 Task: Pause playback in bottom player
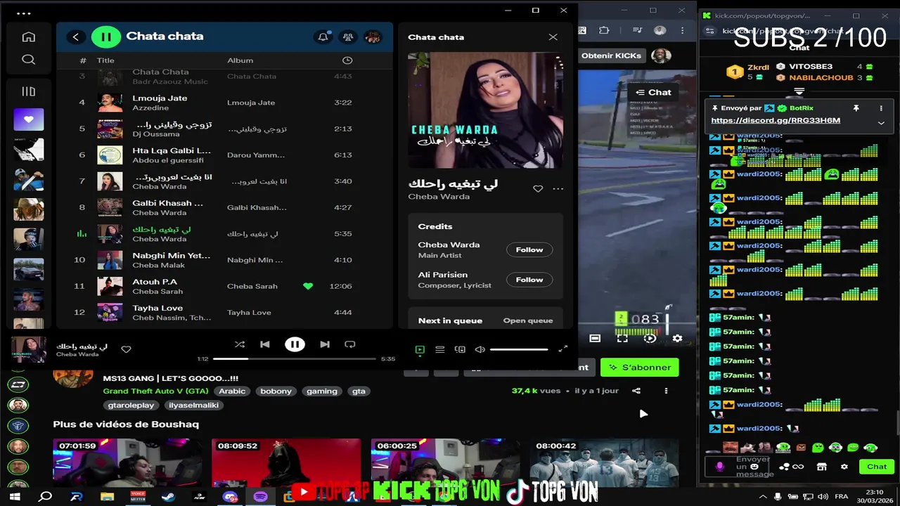click(x=295, y=344)
